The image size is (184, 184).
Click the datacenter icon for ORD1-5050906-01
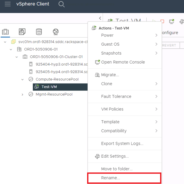19,49
